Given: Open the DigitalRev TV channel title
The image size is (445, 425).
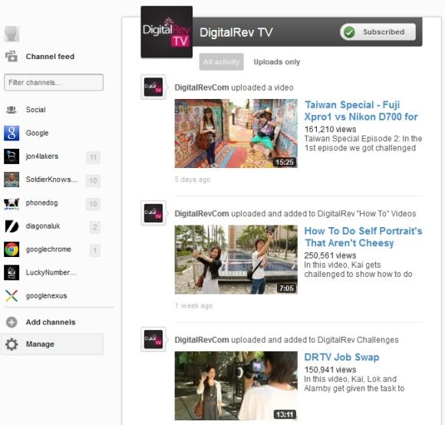Looking at the screenshot, I should tap(236, 32).
